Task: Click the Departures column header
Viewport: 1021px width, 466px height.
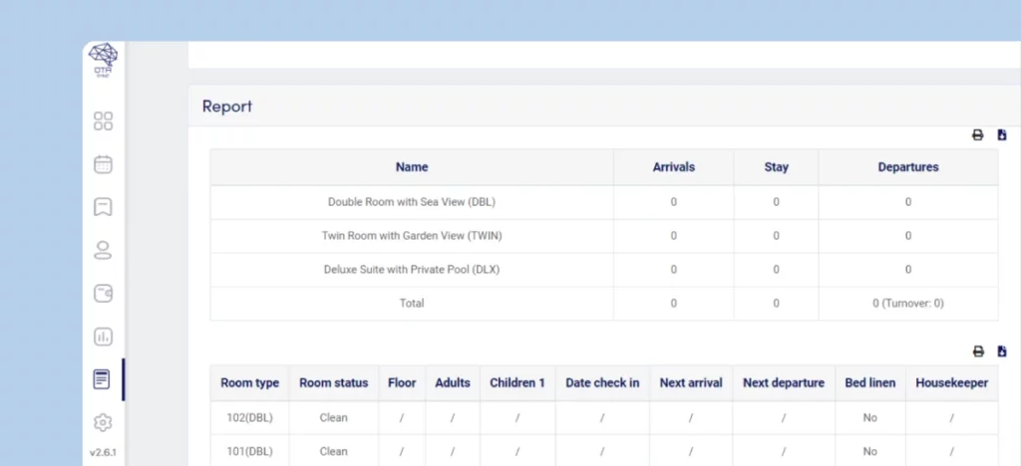Action: pyautogui.click(x=907, y=167)
